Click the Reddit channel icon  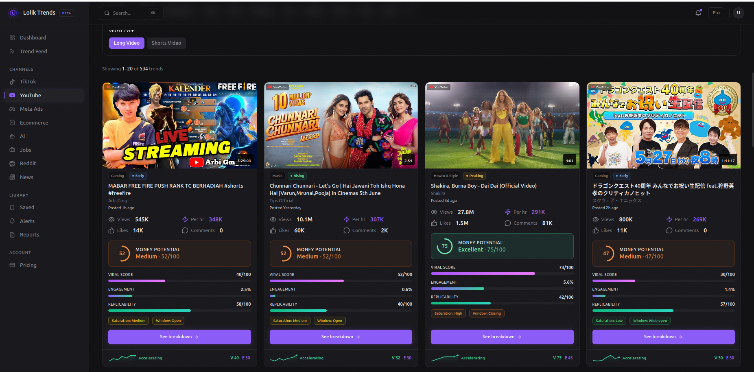(12, 164)
